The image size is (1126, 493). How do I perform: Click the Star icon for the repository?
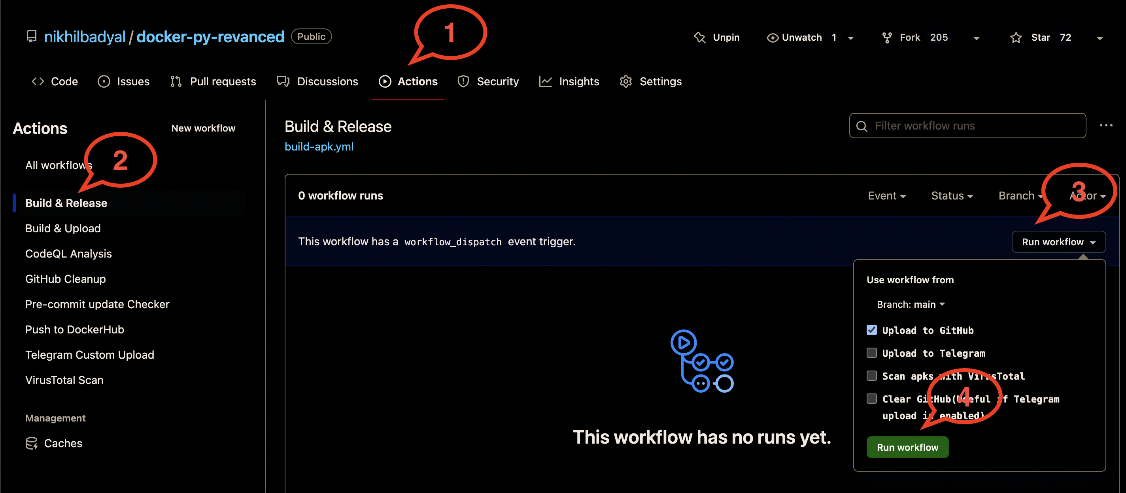tap(1016, 38)
